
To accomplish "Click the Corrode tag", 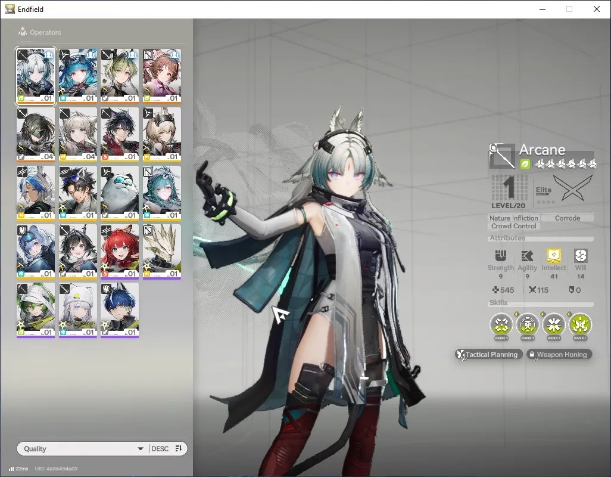I will click(568, 218).
